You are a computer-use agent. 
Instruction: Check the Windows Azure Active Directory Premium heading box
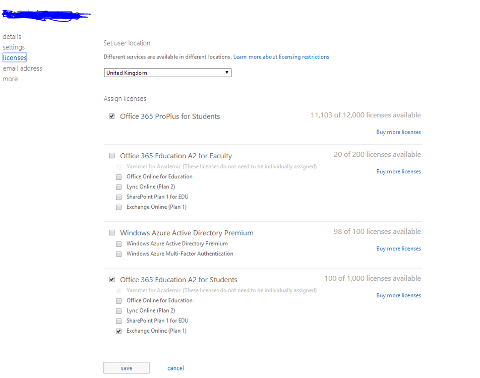pyautogui.click(x=112, y=233)
